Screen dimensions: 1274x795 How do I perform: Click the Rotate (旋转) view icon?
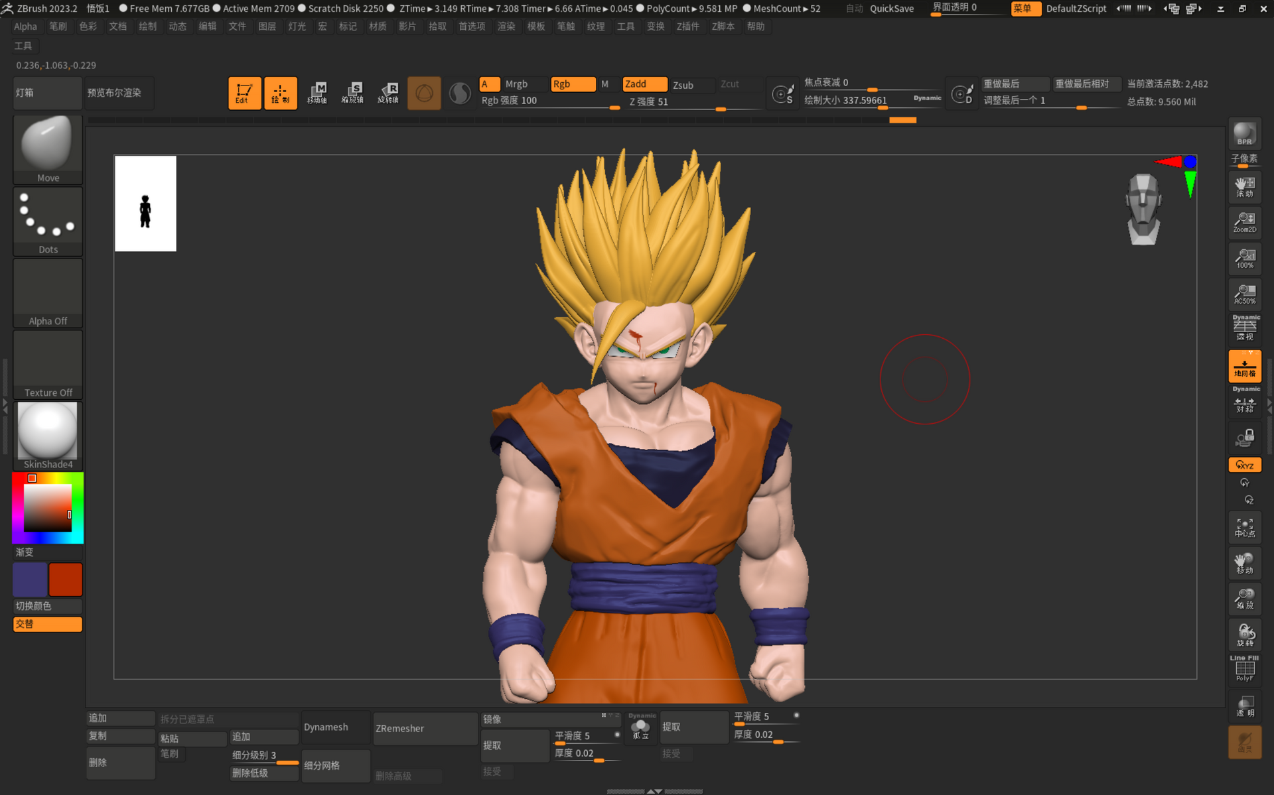(x=1245, y=635)
